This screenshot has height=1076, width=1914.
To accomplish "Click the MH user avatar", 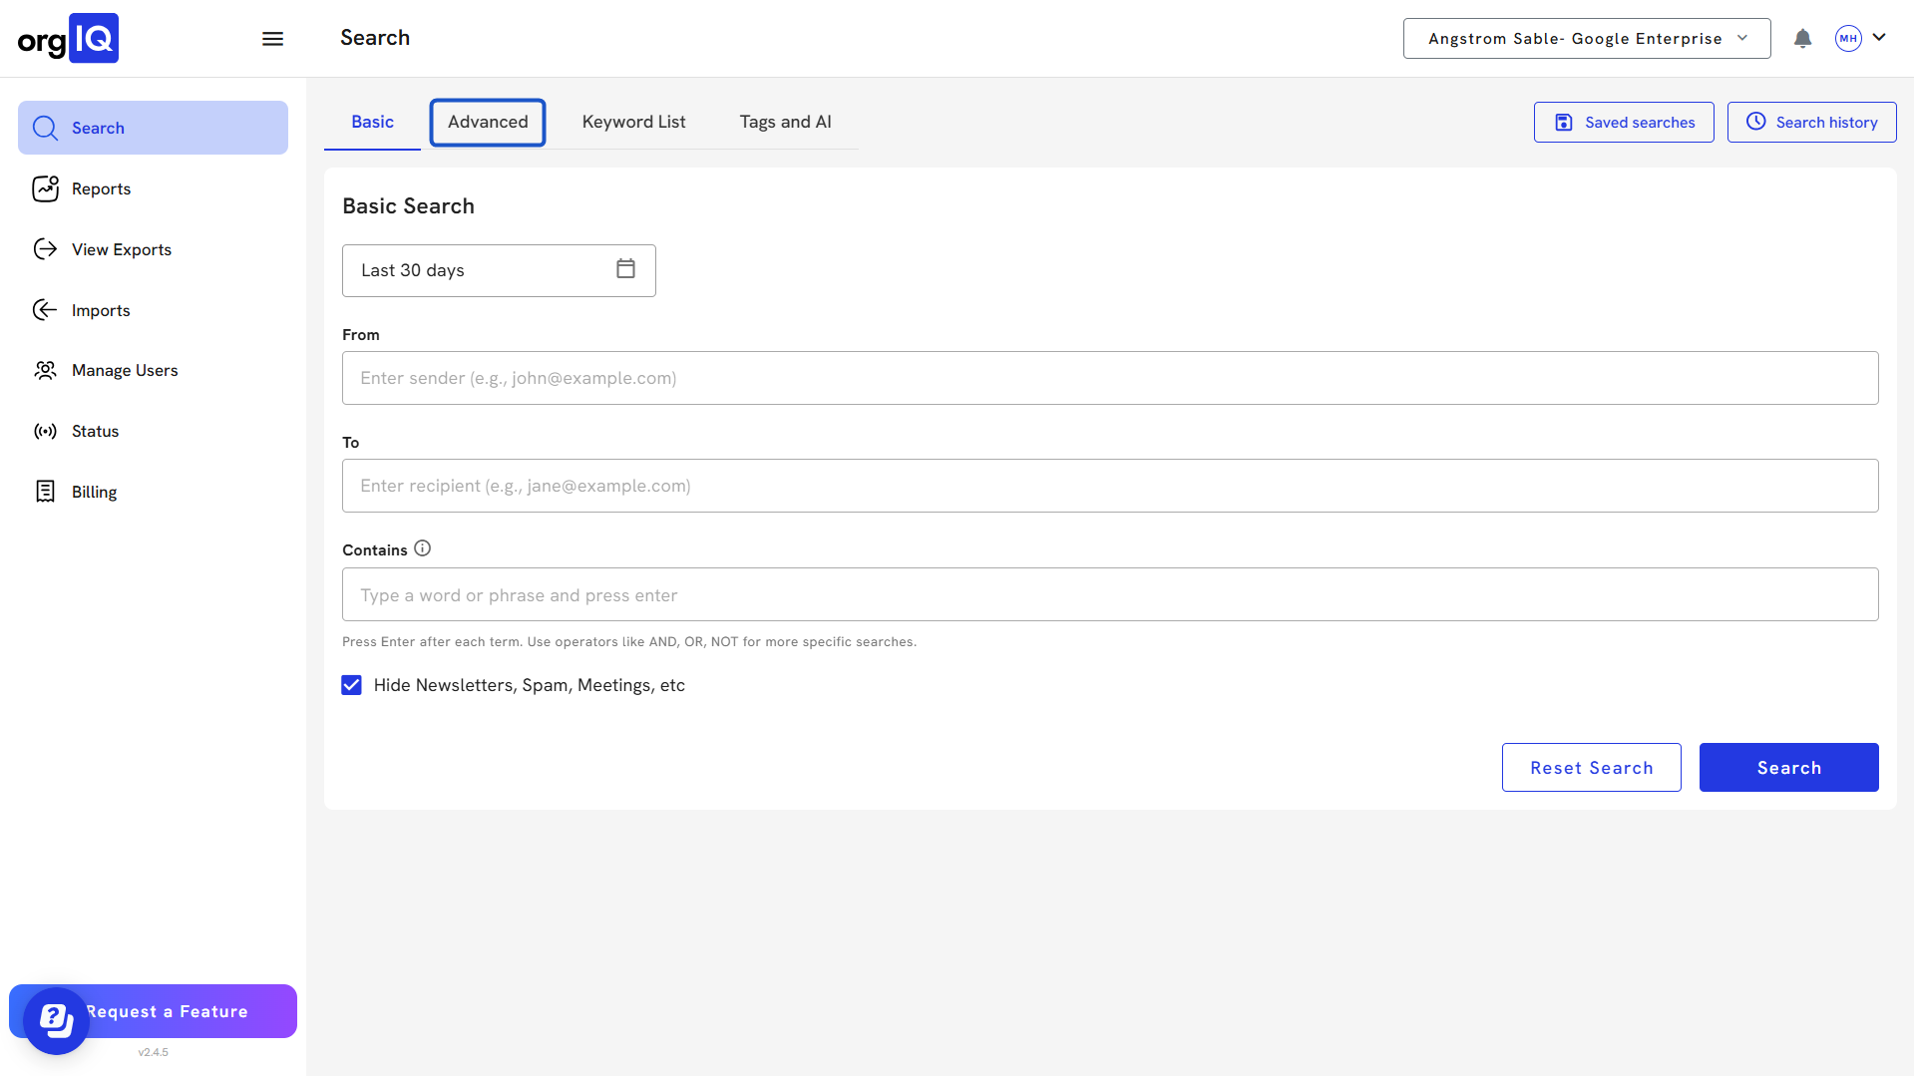I will pos(1848,39).
